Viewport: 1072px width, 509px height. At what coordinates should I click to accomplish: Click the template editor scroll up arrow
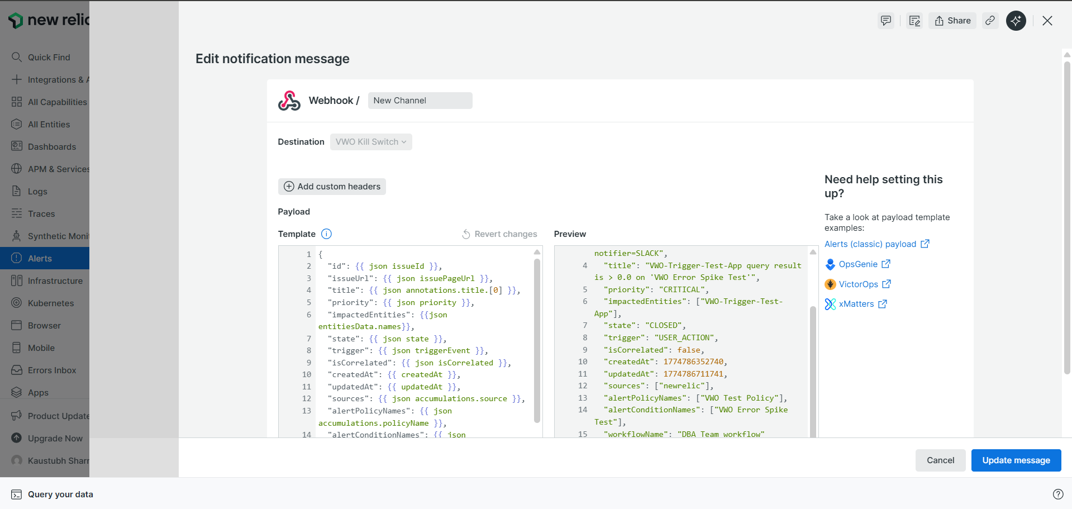pyautogui.click(x=537, y=252)
